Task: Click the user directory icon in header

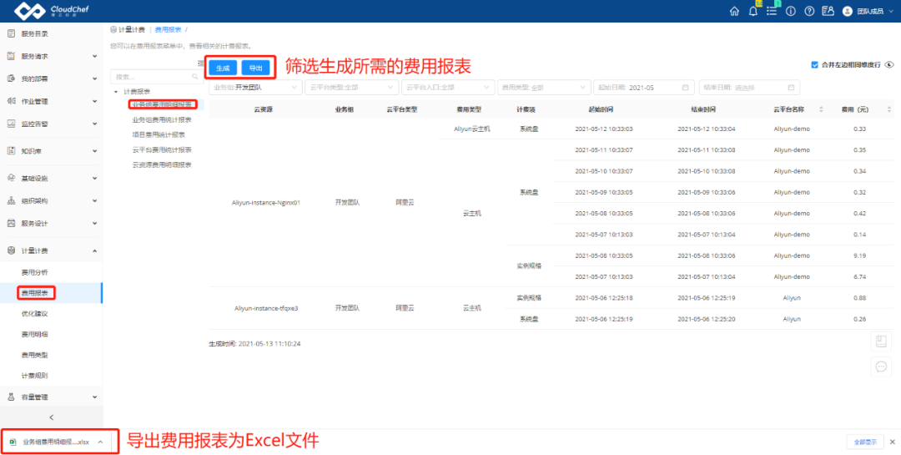Action: click(828, 11)
